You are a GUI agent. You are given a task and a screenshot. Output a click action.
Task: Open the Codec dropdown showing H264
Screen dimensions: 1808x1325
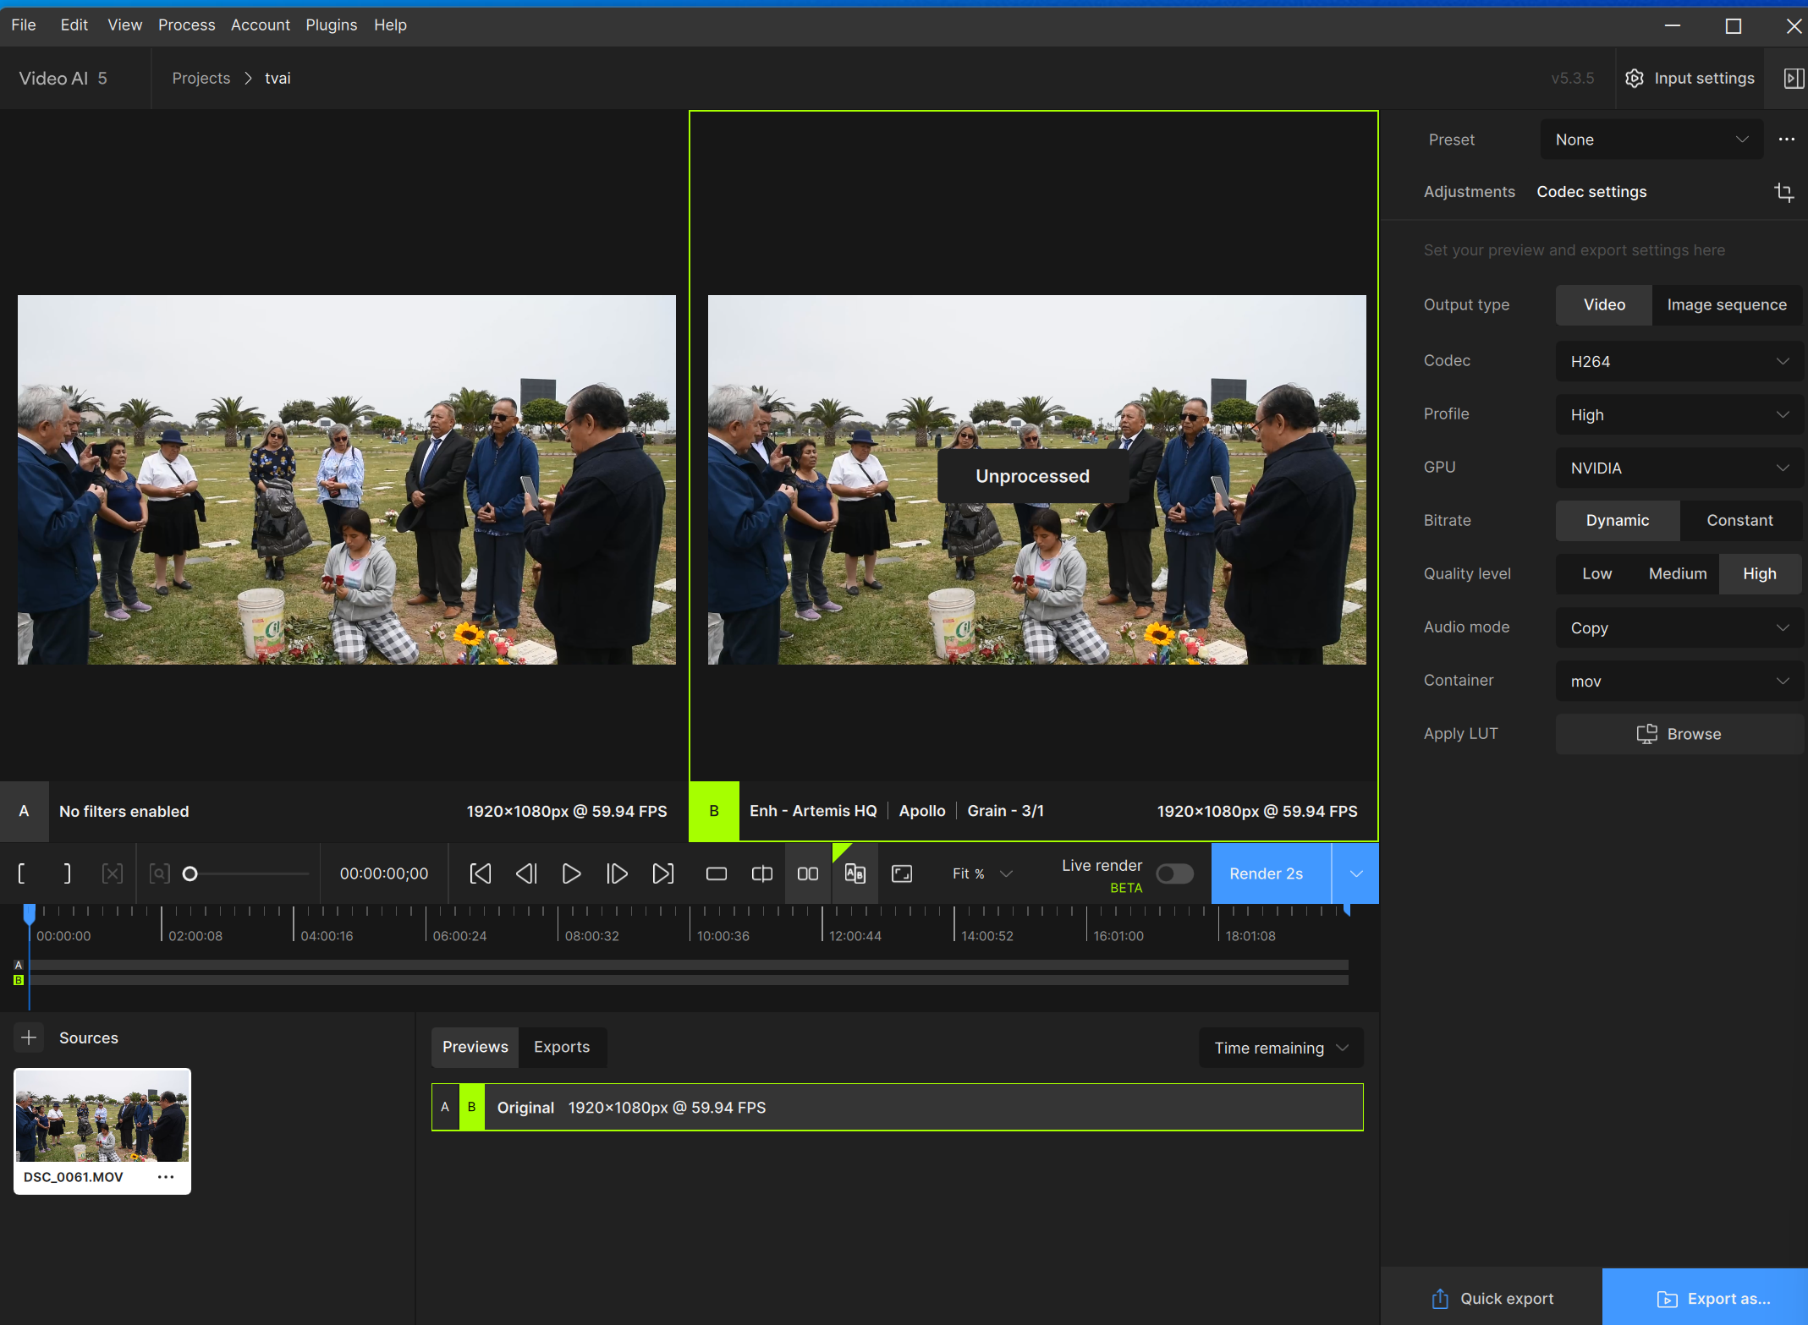click(1679, 361)
